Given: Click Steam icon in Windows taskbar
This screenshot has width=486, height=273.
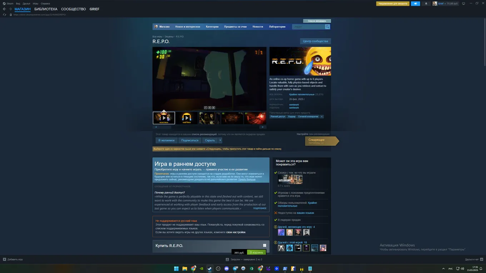Looking at the screenshot, I should tap(210, 268).
